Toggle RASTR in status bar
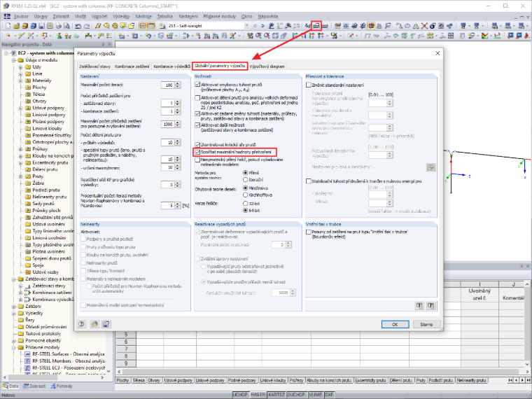The width and height of the screenshot is (532, 399). (x=258, y=395)
